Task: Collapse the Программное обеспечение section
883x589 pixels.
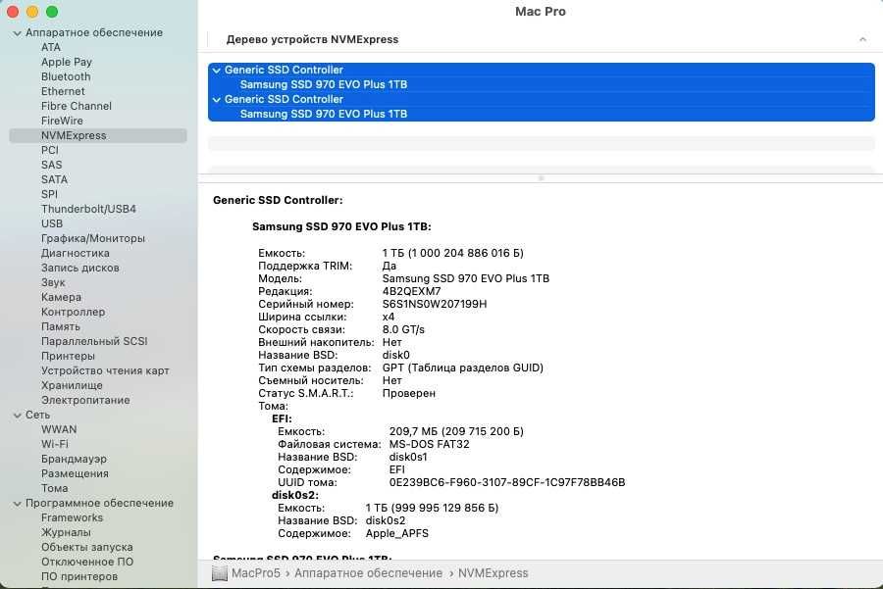Action: coord(17,504)
